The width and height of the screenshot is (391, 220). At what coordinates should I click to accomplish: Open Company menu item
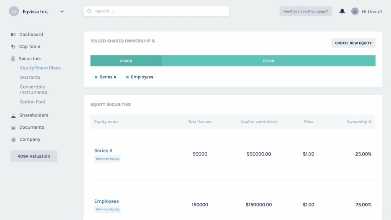(x=30, y=139)
